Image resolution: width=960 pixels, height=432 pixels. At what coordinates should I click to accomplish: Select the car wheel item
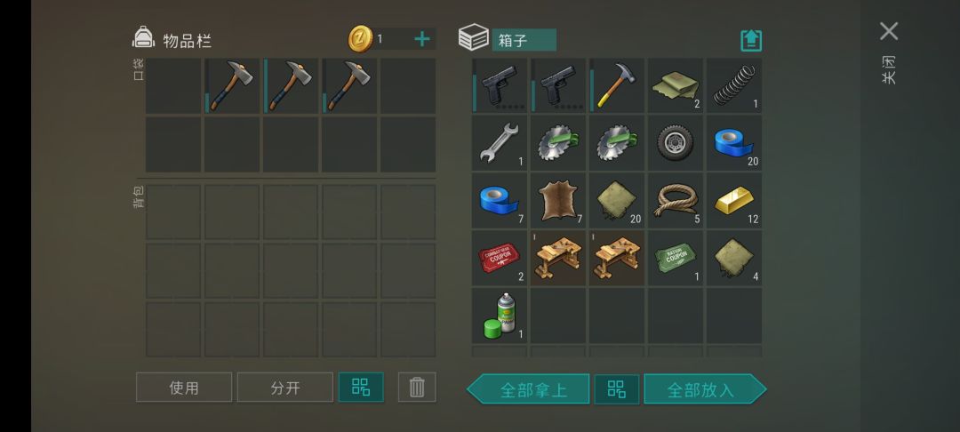click(676, 143)
